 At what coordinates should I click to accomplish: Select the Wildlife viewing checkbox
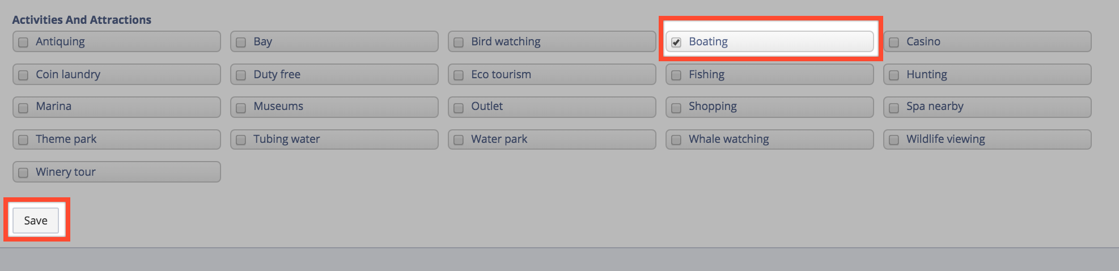click(x=893, y=139)
